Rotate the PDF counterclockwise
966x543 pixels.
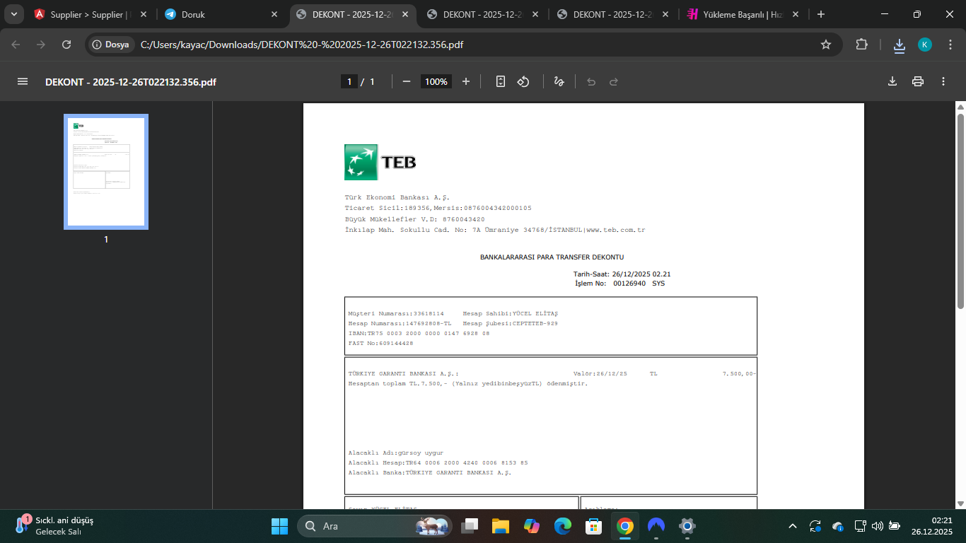click(x=523, y=81)
